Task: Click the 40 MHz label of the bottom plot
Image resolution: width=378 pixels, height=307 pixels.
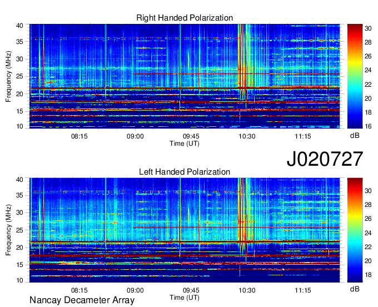Action: click(x=20, y=180)
